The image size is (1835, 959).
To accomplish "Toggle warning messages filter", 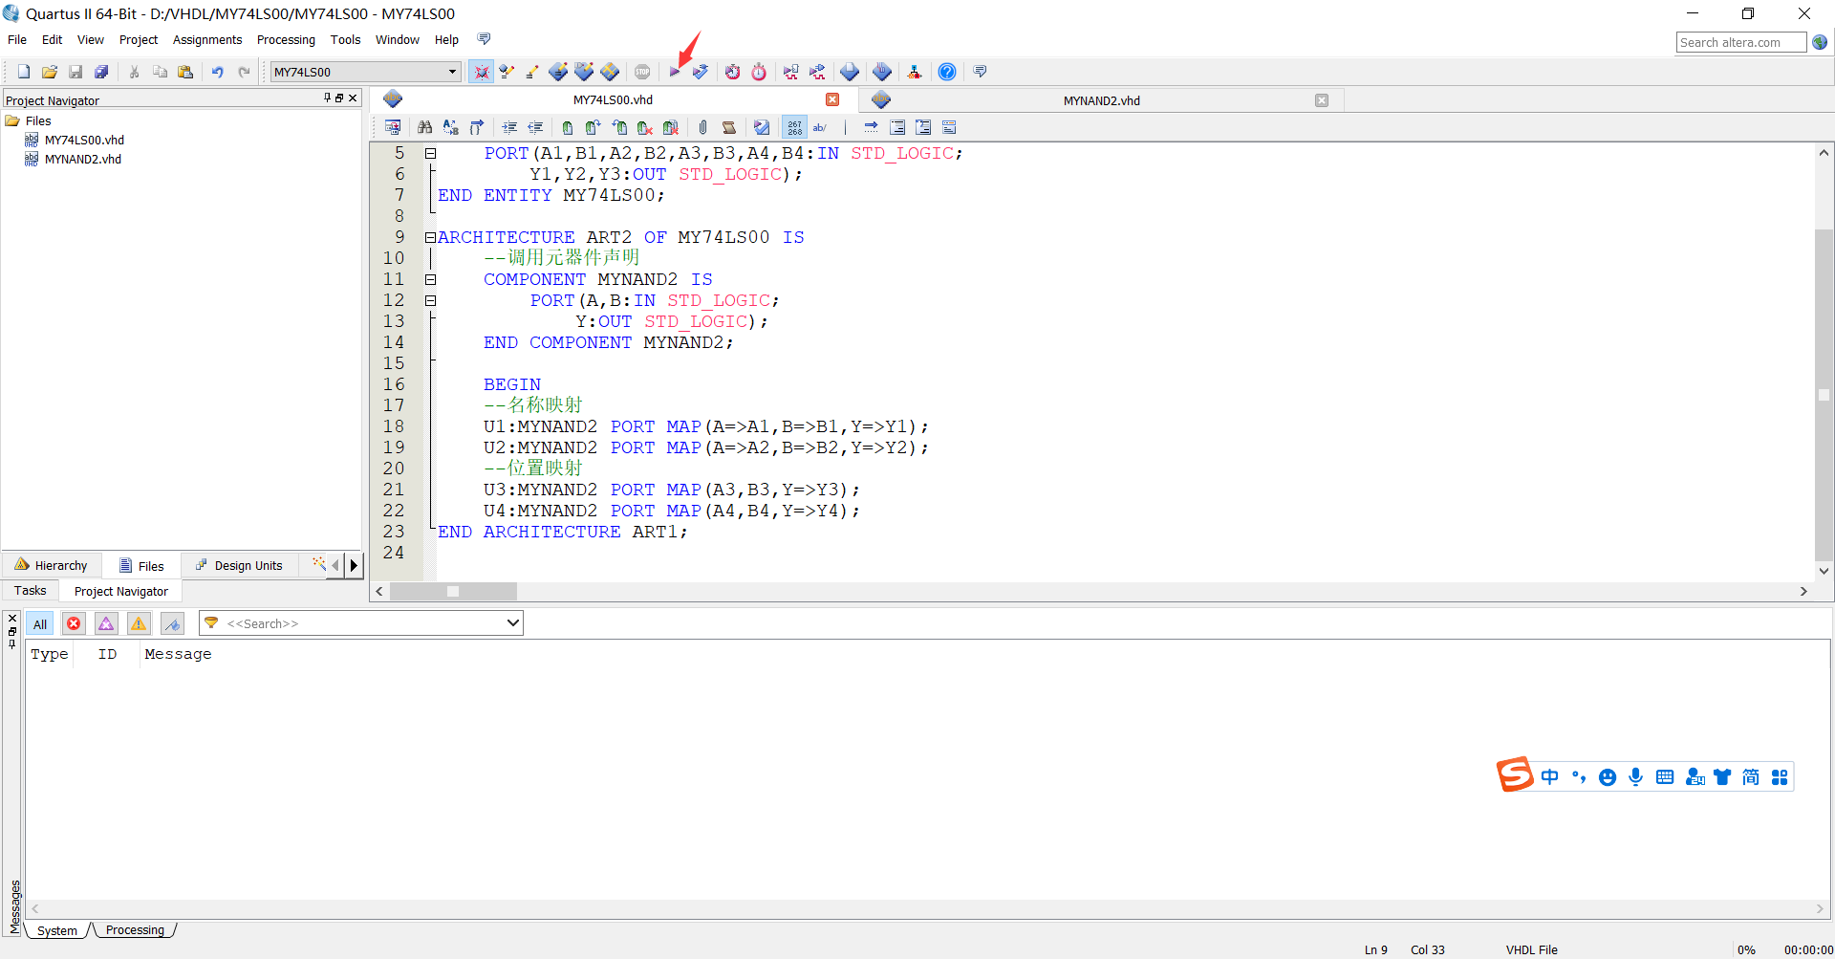I will [139, 624].
